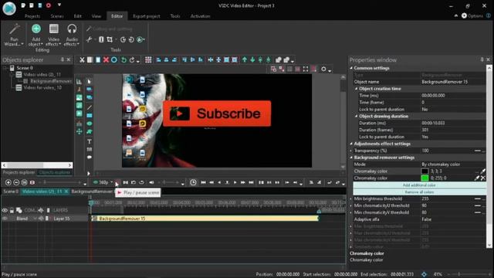Viewport: 494px width, 278px height.
Task: Open the Run Wizard tool
Action: coord(14,35)
